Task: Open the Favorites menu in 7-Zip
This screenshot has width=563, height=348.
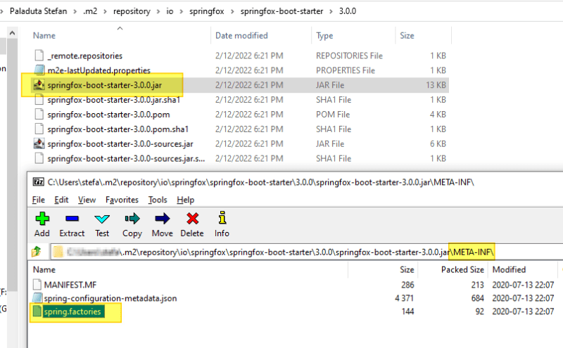Action: click(x=122, y=200)
